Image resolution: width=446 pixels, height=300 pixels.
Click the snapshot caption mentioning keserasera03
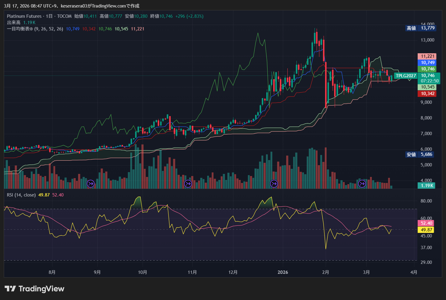[71, 6]
